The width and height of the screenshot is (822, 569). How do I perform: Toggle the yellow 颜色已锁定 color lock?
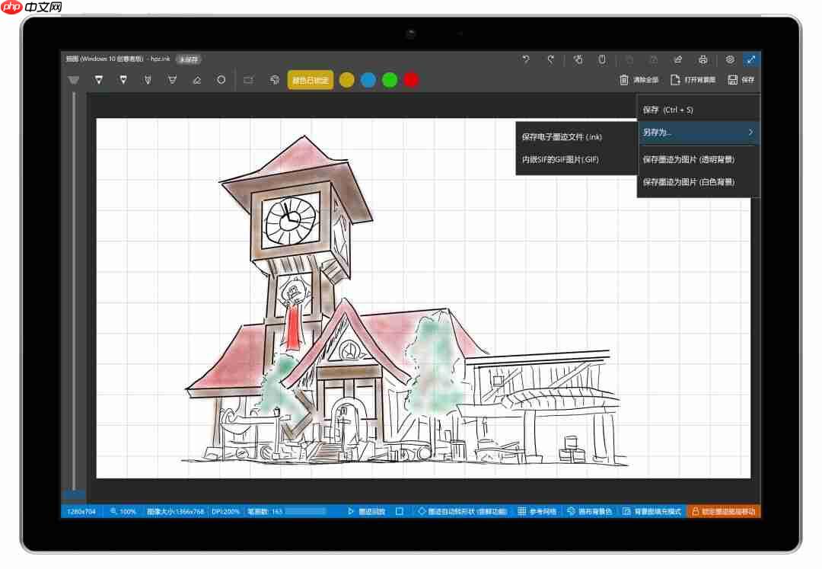(x=308, y=79)
